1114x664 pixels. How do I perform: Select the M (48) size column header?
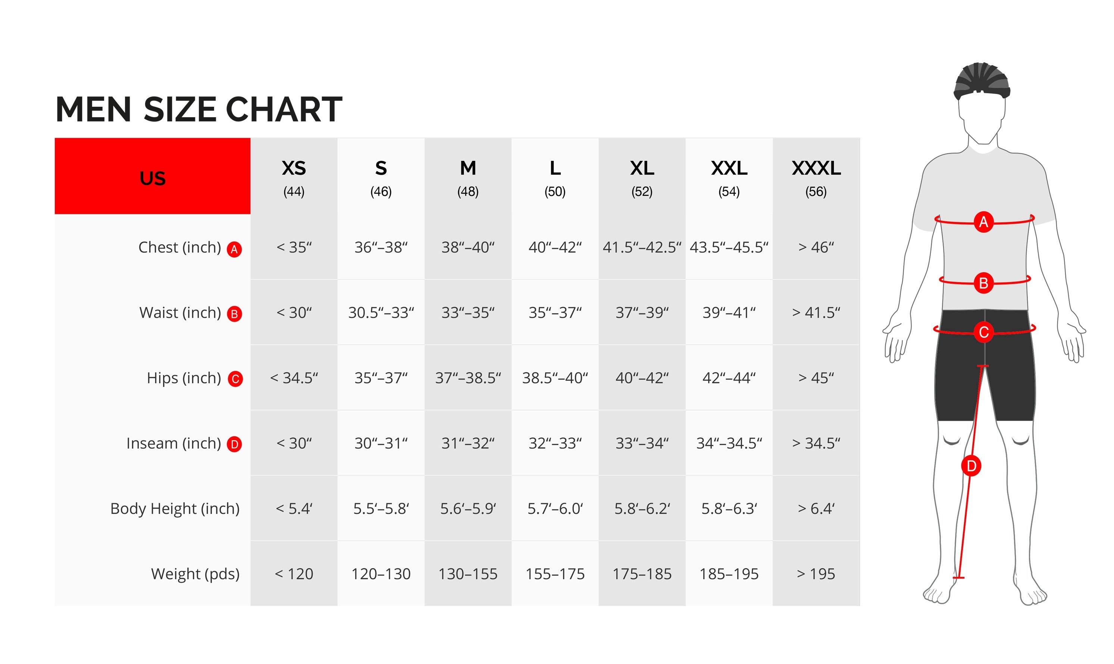468,177
